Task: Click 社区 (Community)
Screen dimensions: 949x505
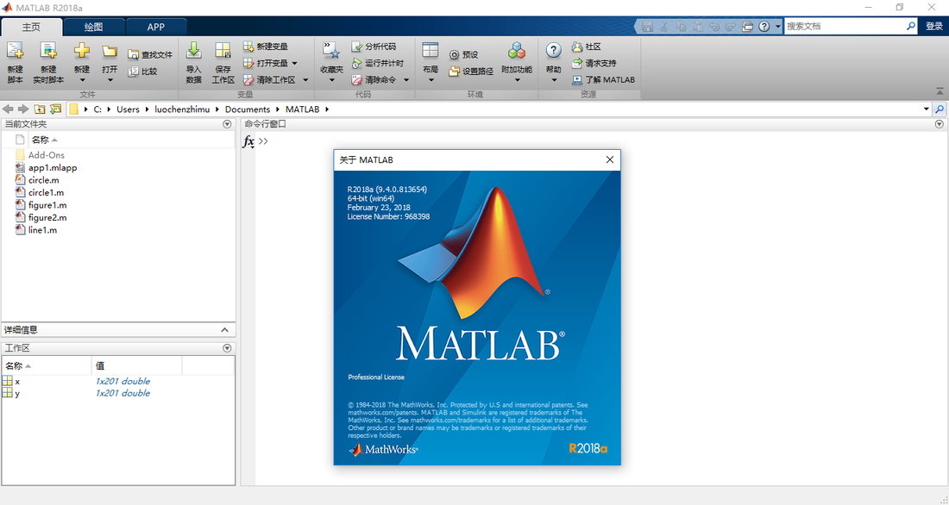Action: (x=586, y=47)
